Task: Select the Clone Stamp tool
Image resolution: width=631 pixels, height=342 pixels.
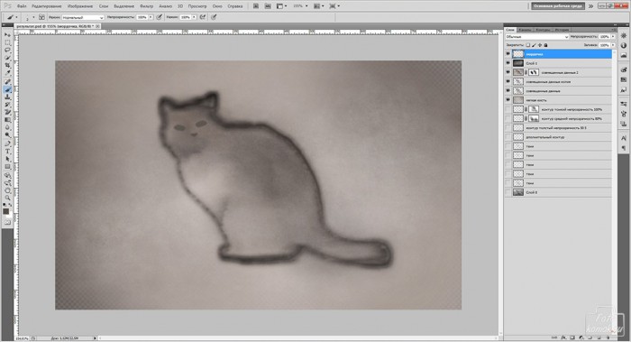Action: tap(7, 97)
